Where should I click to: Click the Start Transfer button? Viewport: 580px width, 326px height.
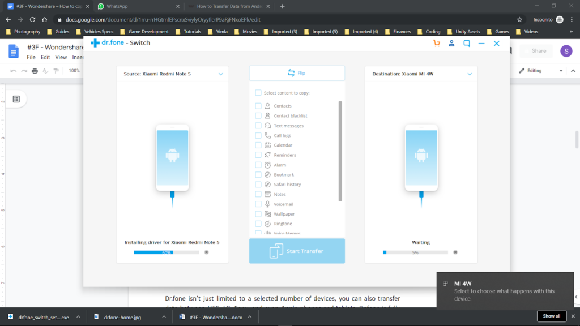(x=297, y=251)
